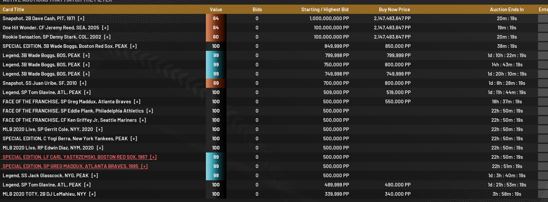Open the Eddie Plank Face of the Franchise card

73,111
